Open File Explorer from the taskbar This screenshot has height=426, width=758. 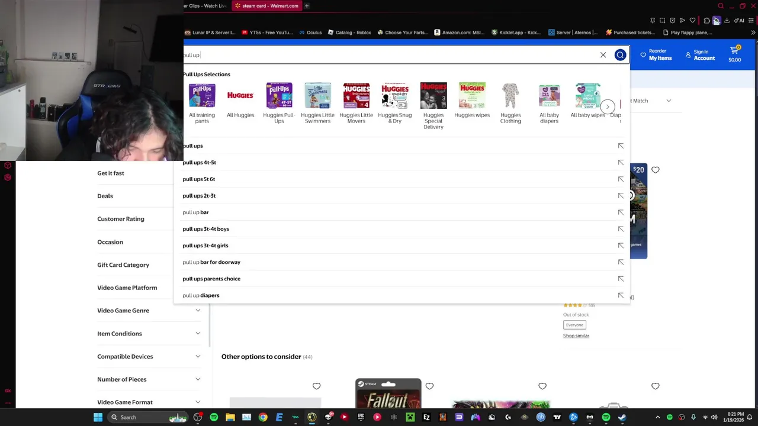[x=230, y=417]
